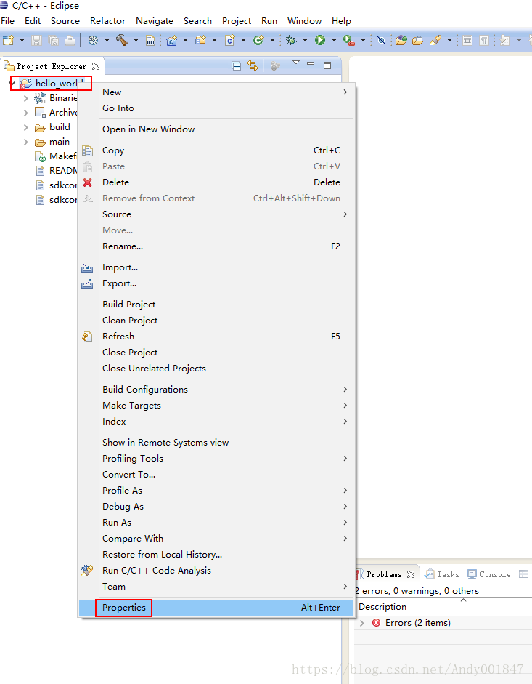
Task: Open the Window menu
Action: (x=304, y=21)
